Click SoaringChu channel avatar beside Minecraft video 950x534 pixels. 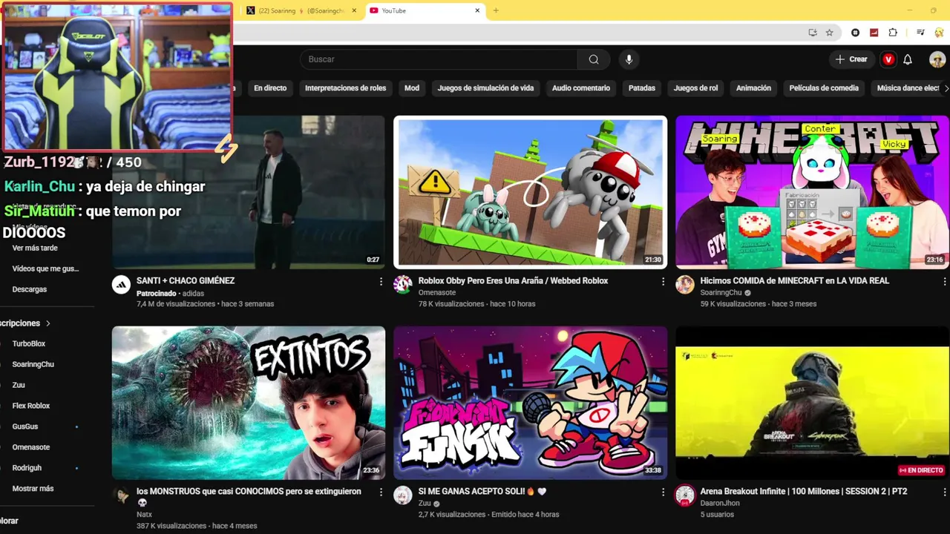click(685, 285)
